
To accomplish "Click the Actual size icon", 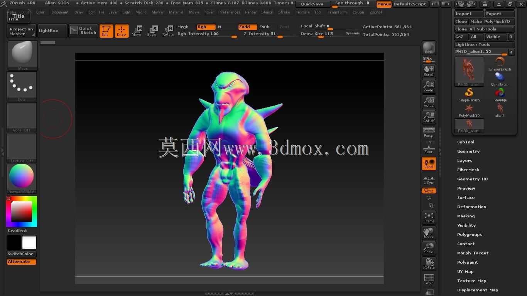I will pos(429,102).
